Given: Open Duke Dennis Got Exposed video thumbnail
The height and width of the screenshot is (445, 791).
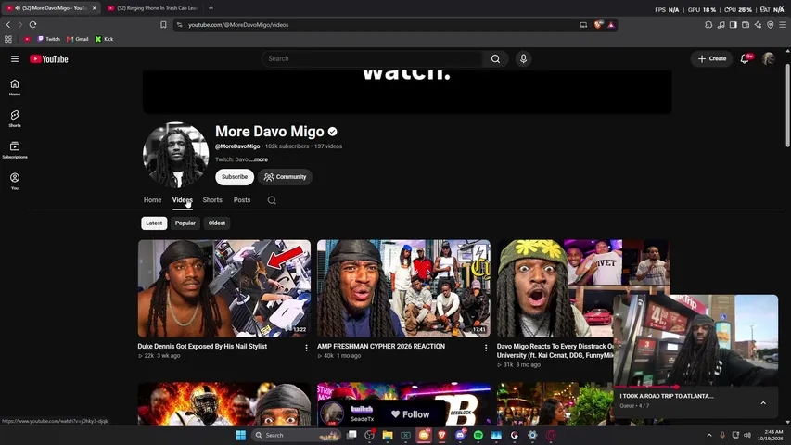Looking at the screenshot, I should click(224, 288).
